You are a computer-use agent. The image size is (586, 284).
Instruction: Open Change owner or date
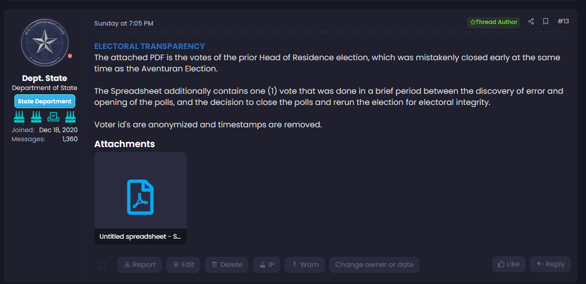[x=374, y=265]
